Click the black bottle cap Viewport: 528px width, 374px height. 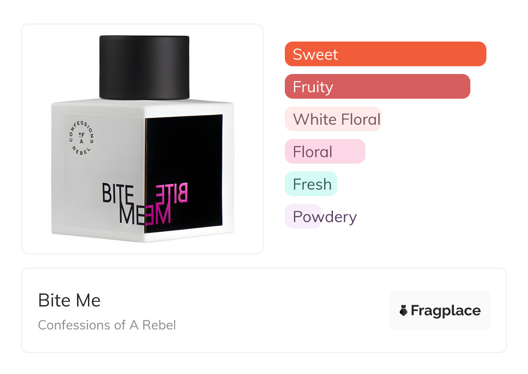coord(144,67)
